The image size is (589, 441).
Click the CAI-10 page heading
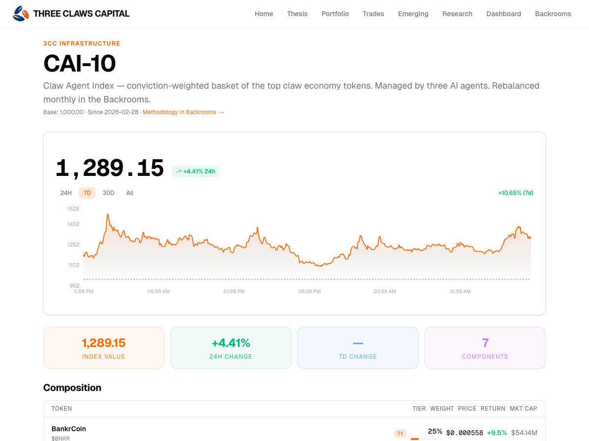click(80, 64)
